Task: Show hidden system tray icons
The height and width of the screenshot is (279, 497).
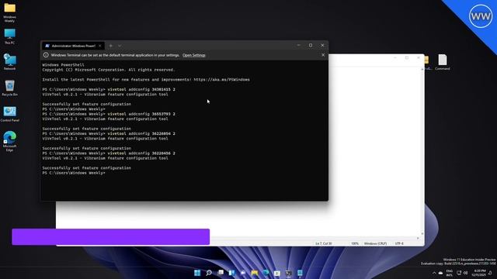Action: [x=434, y=273]
